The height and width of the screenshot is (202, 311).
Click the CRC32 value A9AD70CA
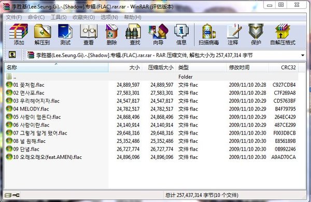[x=284, y=157]
